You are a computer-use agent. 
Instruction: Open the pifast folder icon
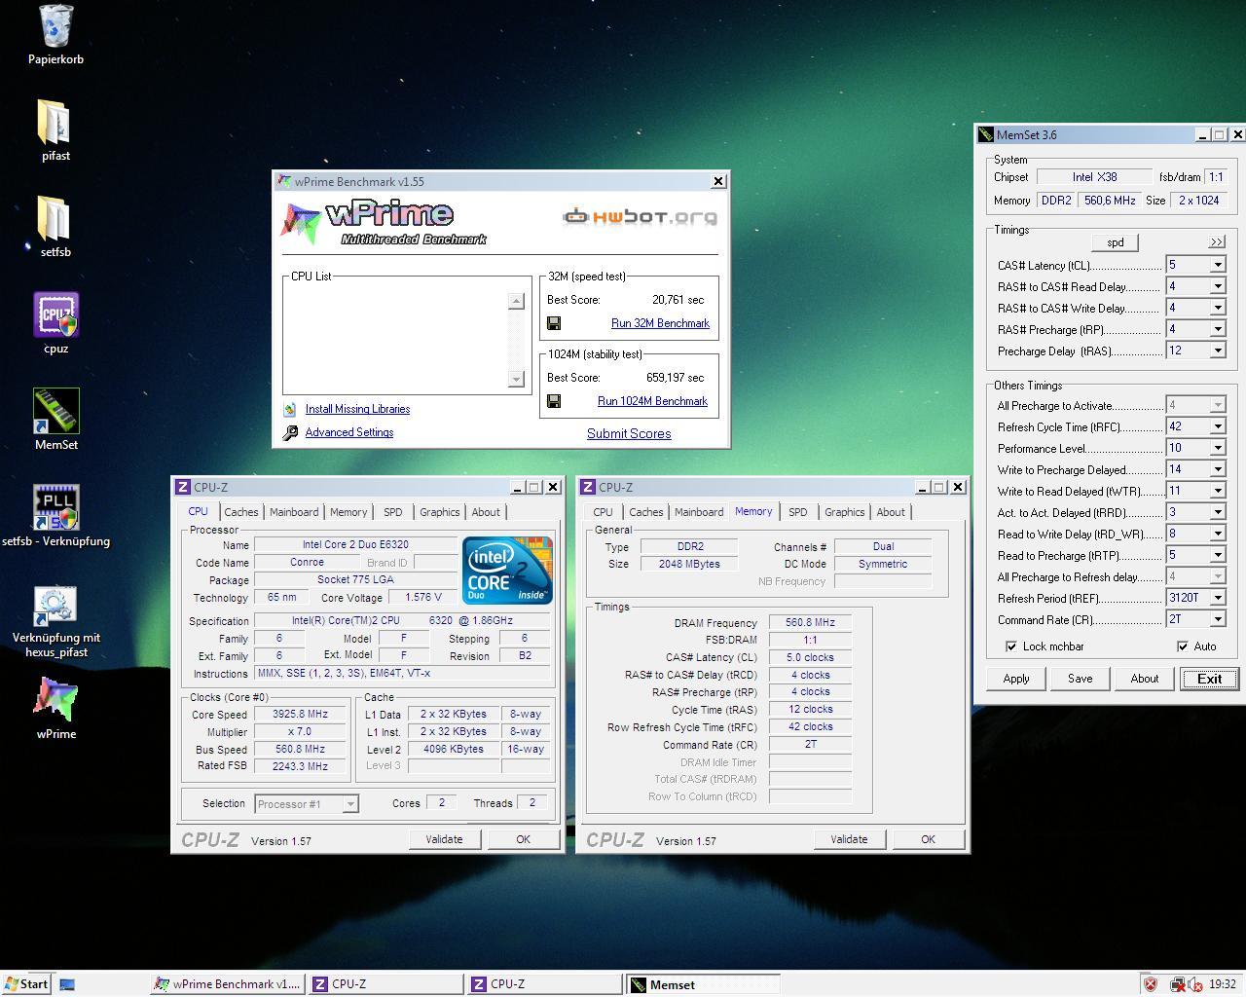(x=55, y=123)
